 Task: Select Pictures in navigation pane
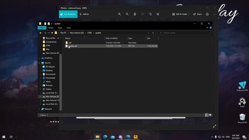pos(49,86)
